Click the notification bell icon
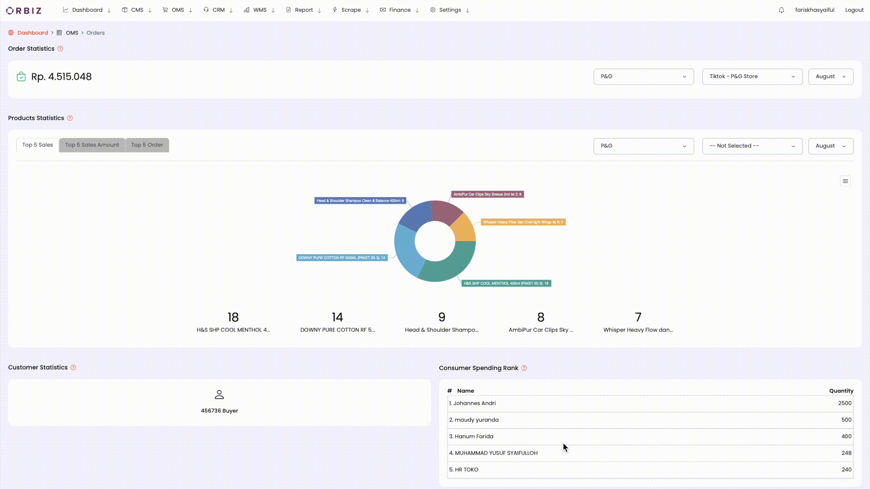The height and width of the screenshot is (489, 870). pyautogui.click(x=781, y=10)
